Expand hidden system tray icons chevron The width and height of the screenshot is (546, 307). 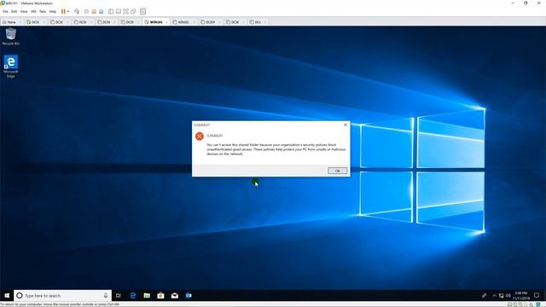(x=494, y=296)
